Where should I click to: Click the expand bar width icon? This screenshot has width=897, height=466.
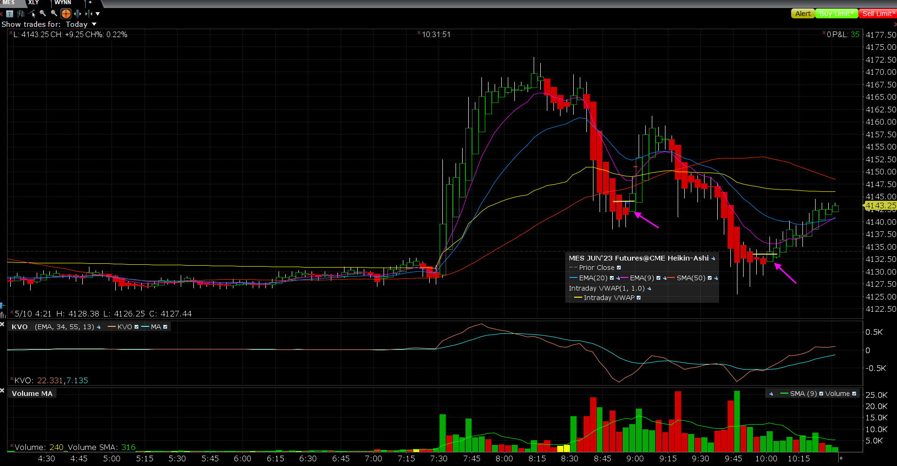(78, 14)
